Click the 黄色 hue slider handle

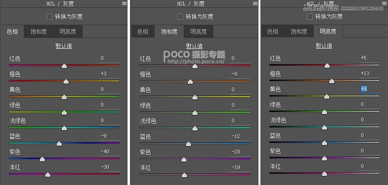point(64,97)
